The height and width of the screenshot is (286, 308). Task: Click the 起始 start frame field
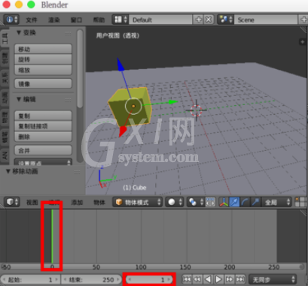point(31,279)
